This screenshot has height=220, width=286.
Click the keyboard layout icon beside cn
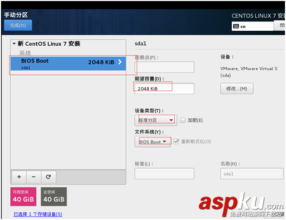pos(236,26)
